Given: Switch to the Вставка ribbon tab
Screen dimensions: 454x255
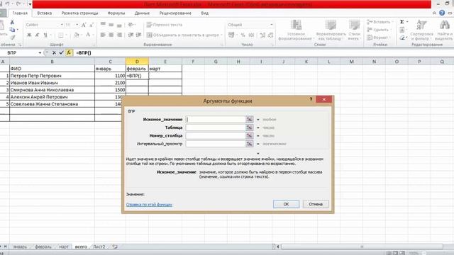Looking at the screenshot, I should pyautogui.click(x=44, y=13).
